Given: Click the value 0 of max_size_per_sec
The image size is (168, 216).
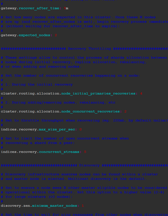Looking at the screenshot, I should click(80, 130).
